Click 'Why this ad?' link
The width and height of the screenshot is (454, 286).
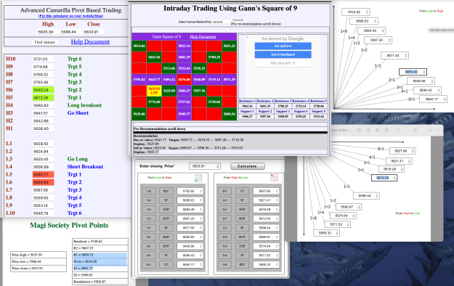click(x=283, y=63)
